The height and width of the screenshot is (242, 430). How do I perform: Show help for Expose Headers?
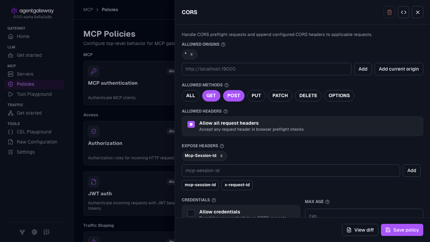tap(222, 146)
